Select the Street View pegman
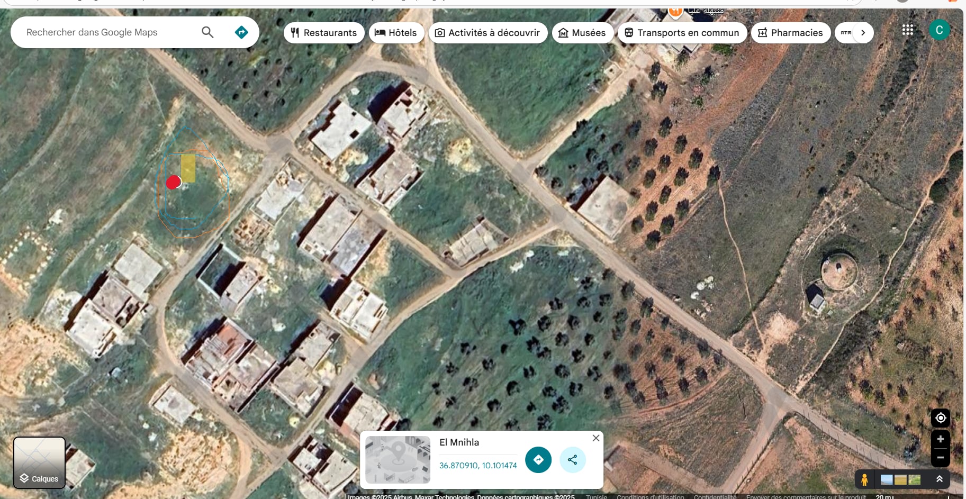Image resolution: width=966 pixels, height=499 pixels. point(864,479)
